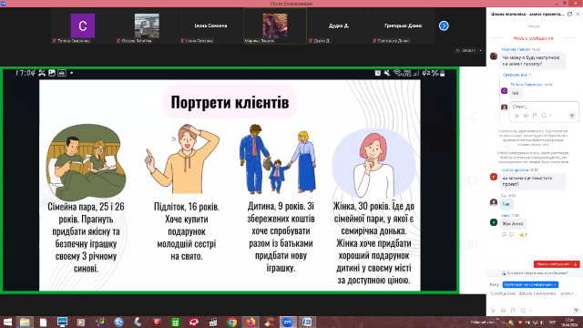Click the taskbar clock
Viewport: 583px width, 328px height.
(x=569, y=322)
